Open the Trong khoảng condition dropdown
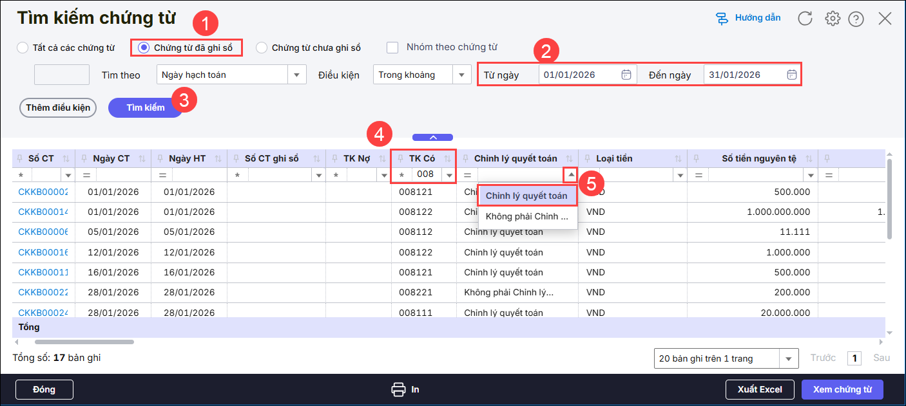906x406 pixels. pyautogui.click(x=461, y=75)
